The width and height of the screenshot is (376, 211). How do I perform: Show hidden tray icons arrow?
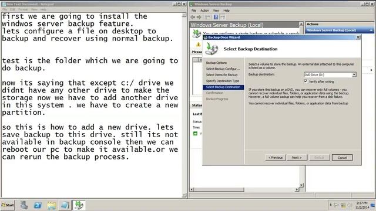tap(331, 205)
